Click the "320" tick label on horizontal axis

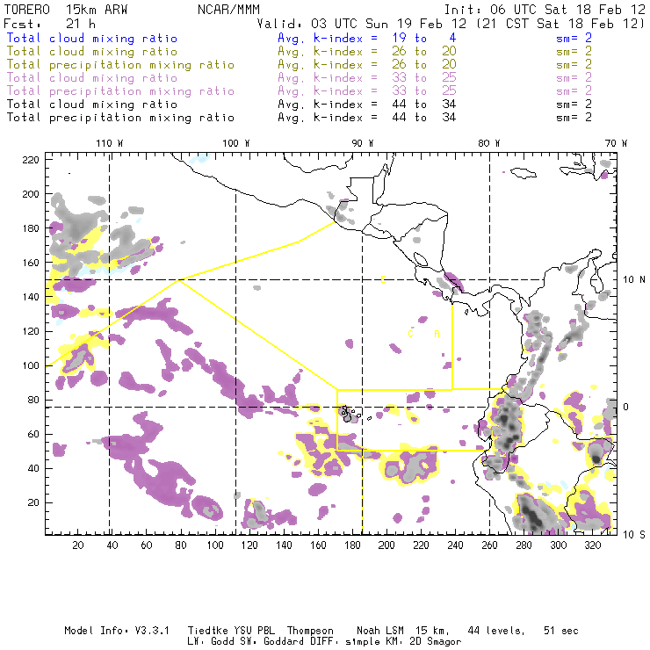pyautogui.click(x=592, y=545)
